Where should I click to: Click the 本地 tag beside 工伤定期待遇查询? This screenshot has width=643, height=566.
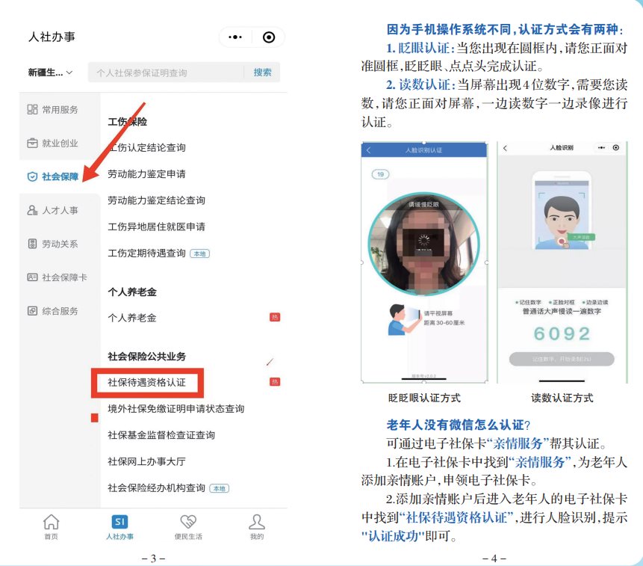click(x=199, y=253)
